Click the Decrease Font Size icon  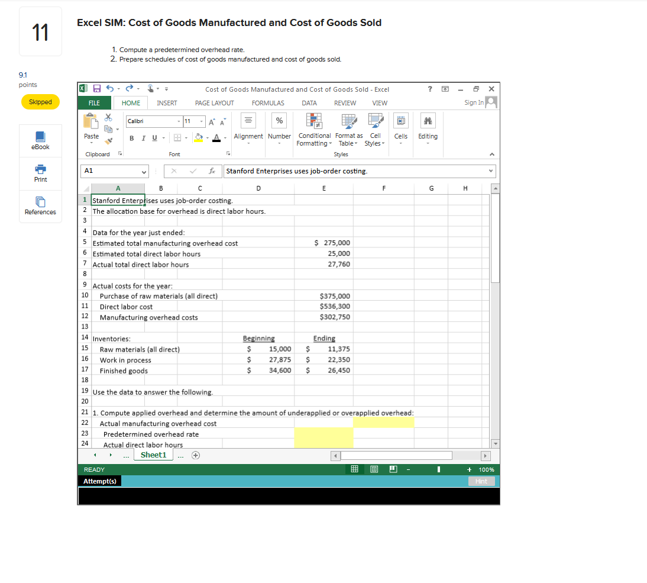point(223,122)
